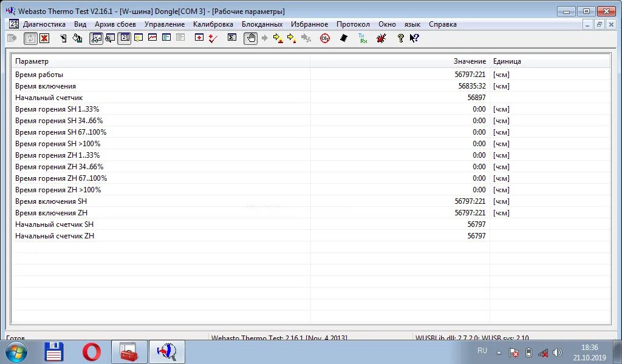The image size is (622, 364).
Task: Click the '23' document icon beside Диагностика
Action: (13, 24)
